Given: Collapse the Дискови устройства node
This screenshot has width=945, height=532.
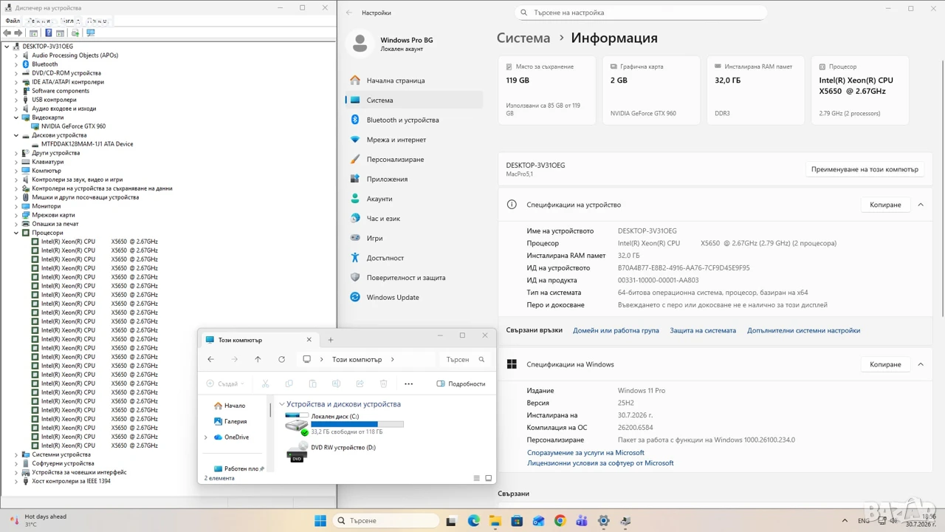Looking at the screenshot, I should [16, 135].
